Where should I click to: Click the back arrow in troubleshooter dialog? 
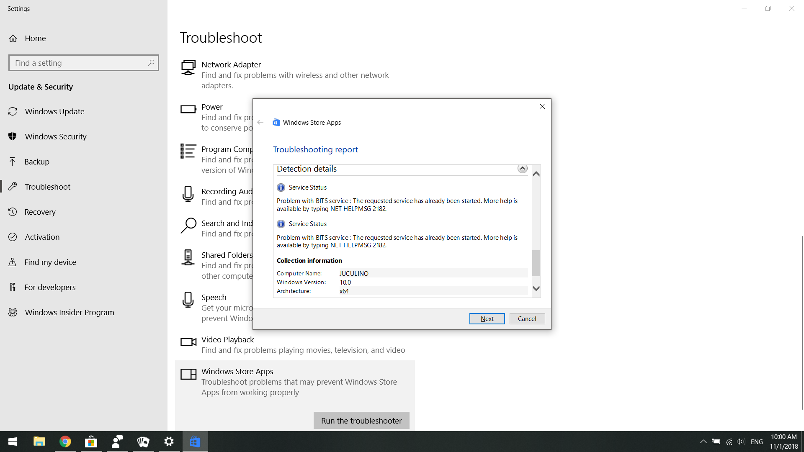coord(260,122)
